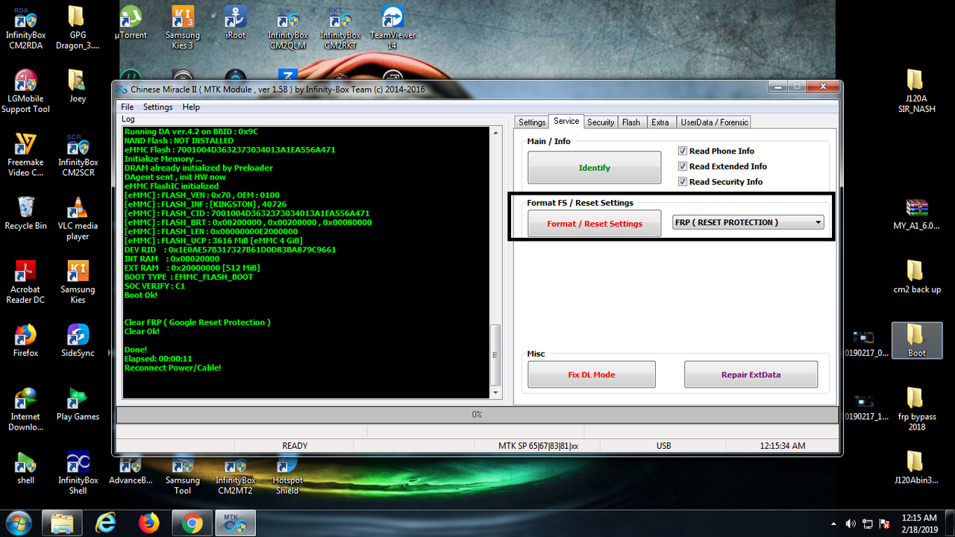This screenshot has height=537, width=955.
Task: Open InfinityBox CM2RDA desktop shortcut
Action: [25, 27]
